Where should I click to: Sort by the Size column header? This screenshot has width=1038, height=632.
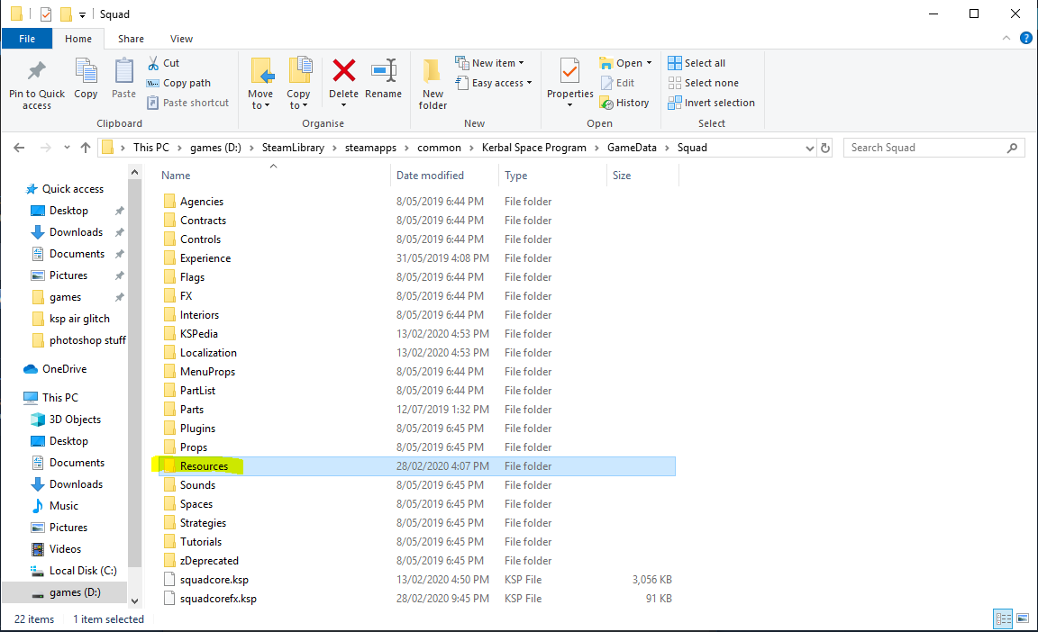[642, 176]
